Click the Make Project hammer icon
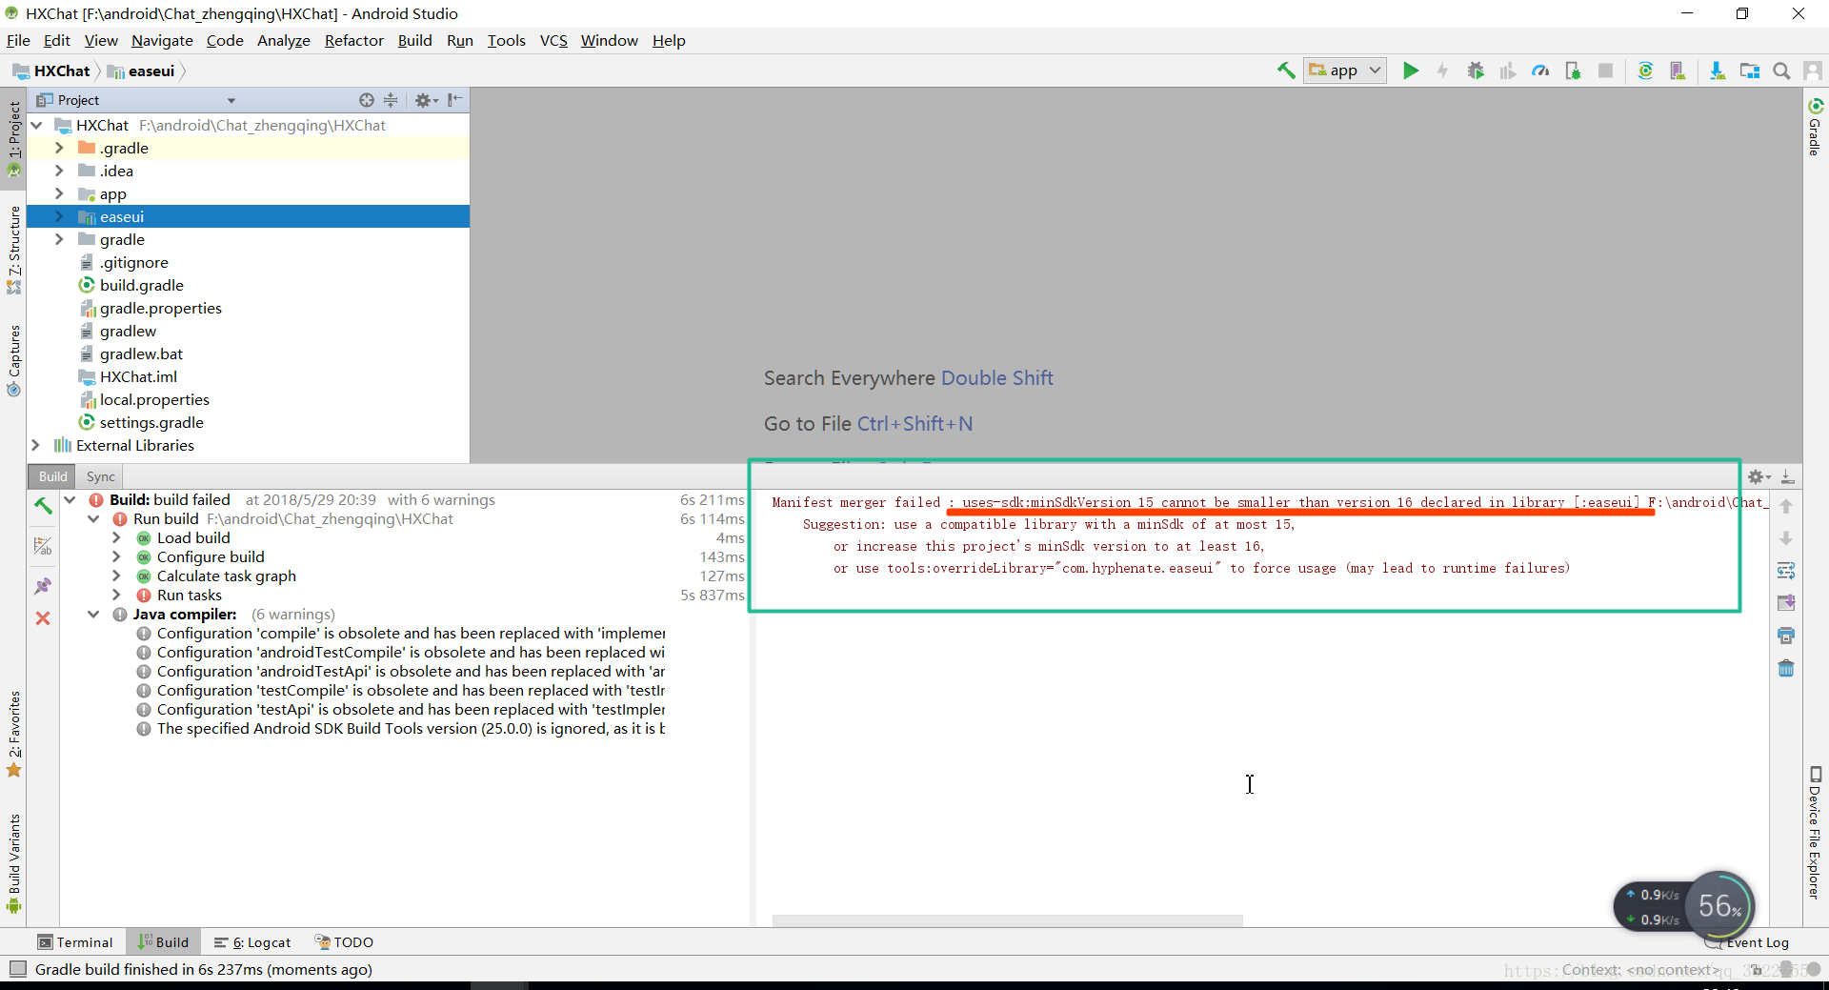 click(1286, 71)
